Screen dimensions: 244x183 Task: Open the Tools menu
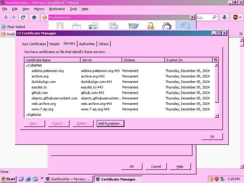(73, 9)
